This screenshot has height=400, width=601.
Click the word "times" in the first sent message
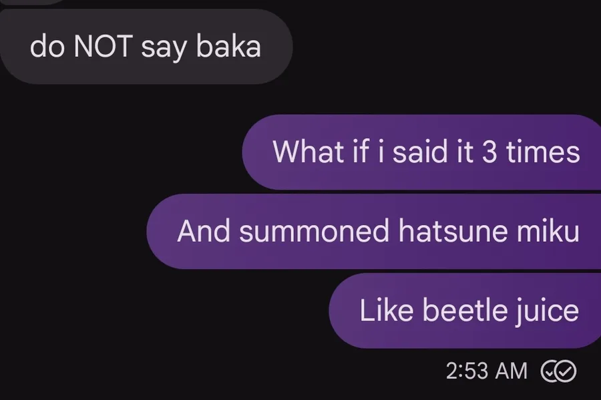(x=543, y=152)
